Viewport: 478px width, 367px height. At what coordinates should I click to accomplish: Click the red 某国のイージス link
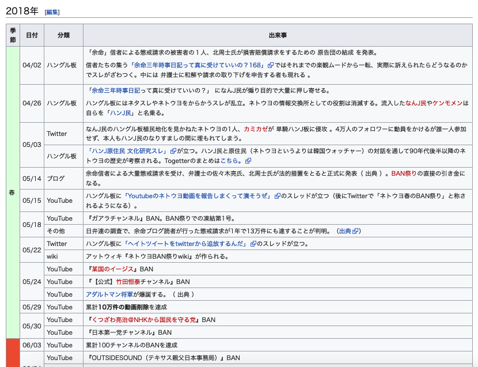[113, 269]
